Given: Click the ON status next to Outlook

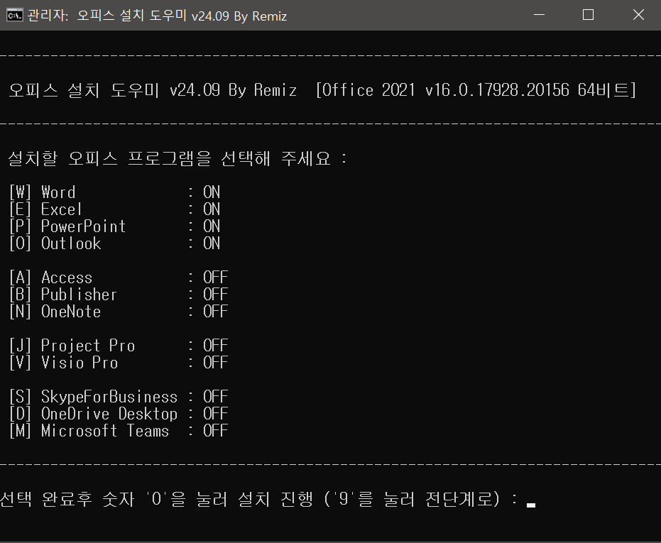Looking at the screenshot, I should click(x=212, y=243).
